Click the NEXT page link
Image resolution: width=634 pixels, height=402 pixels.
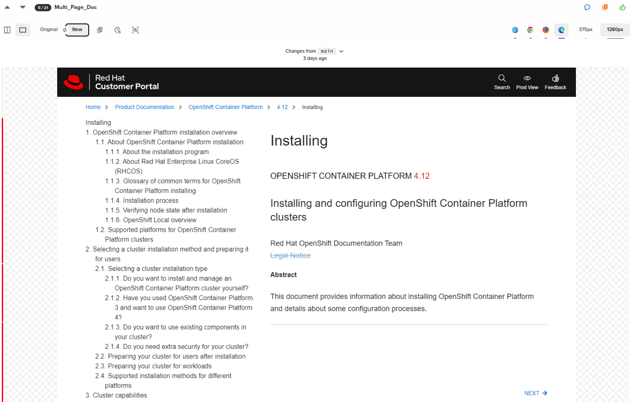[x=536, y=393]
